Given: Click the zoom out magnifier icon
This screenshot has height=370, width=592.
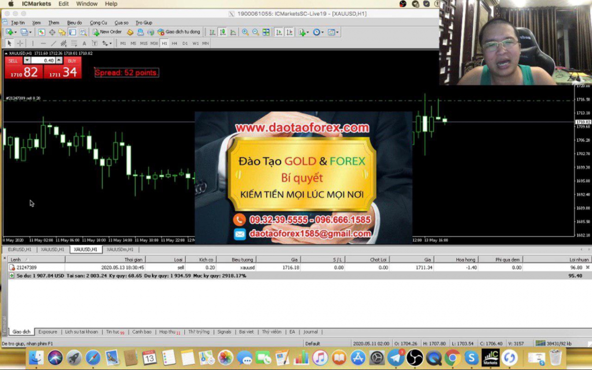Looking at the screenshot, I should pyautogui.click(x=256, y=32).
